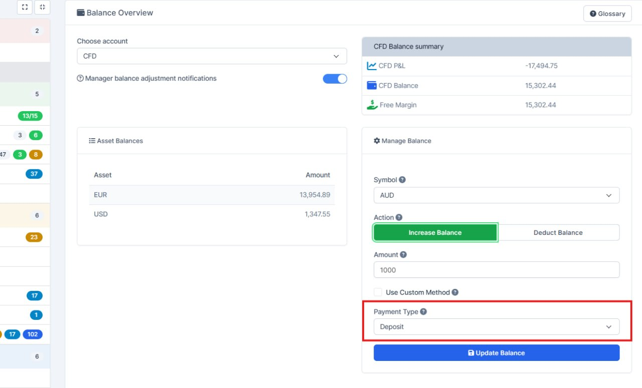Click the orange 23 badge
The image size is (642, 388).
click(x=34, y=237)
